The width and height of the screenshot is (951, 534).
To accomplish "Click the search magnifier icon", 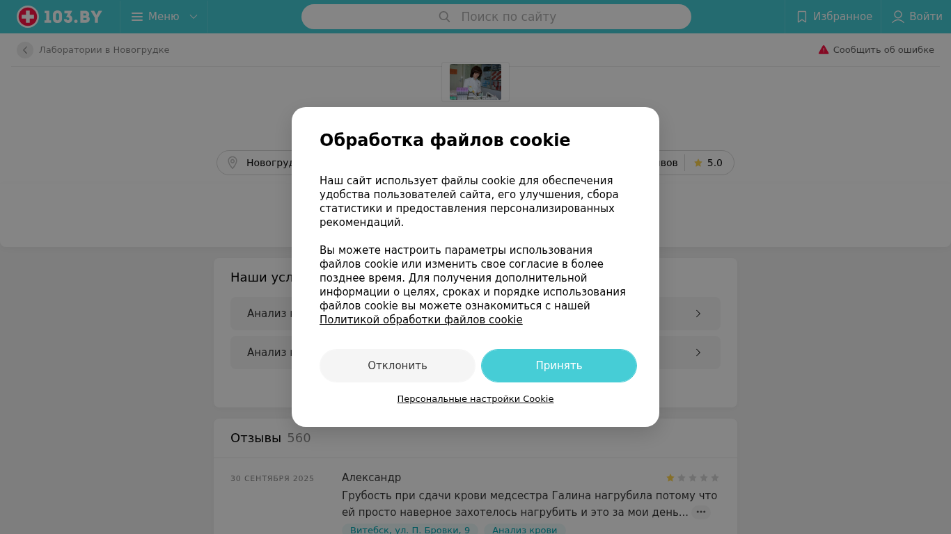I will (x=444, y=17).
